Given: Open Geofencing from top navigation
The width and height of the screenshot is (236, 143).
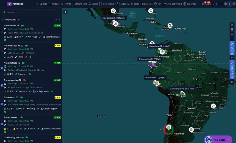Looking at the screenshot, I should pos(106,4).
